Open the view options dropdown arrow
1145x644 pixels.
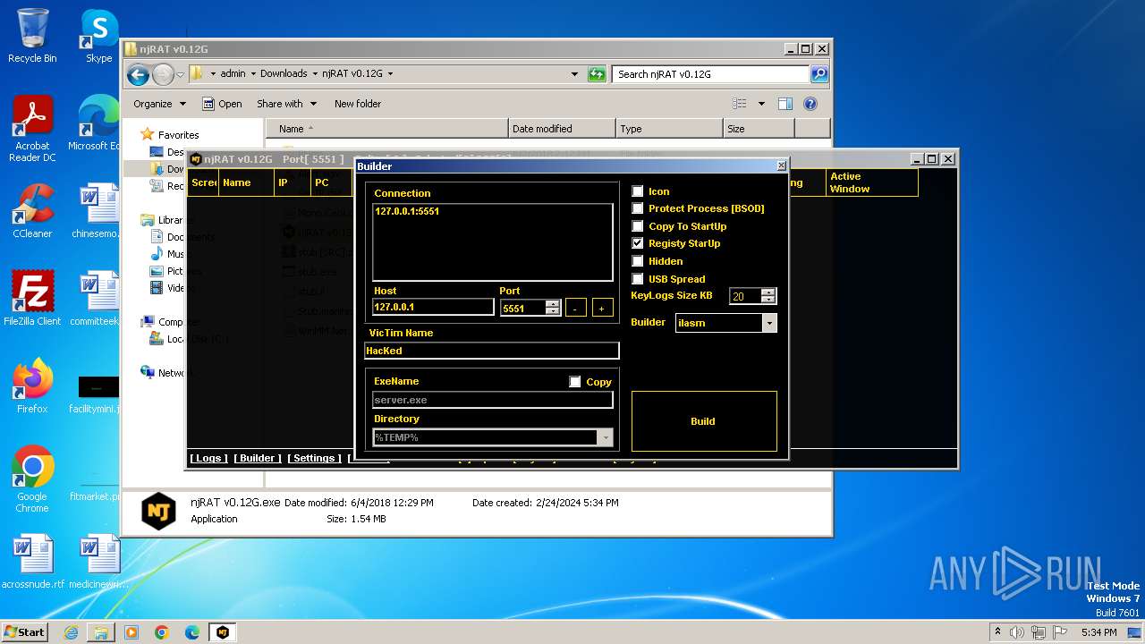pyautogui.click(x=761, y=104)
